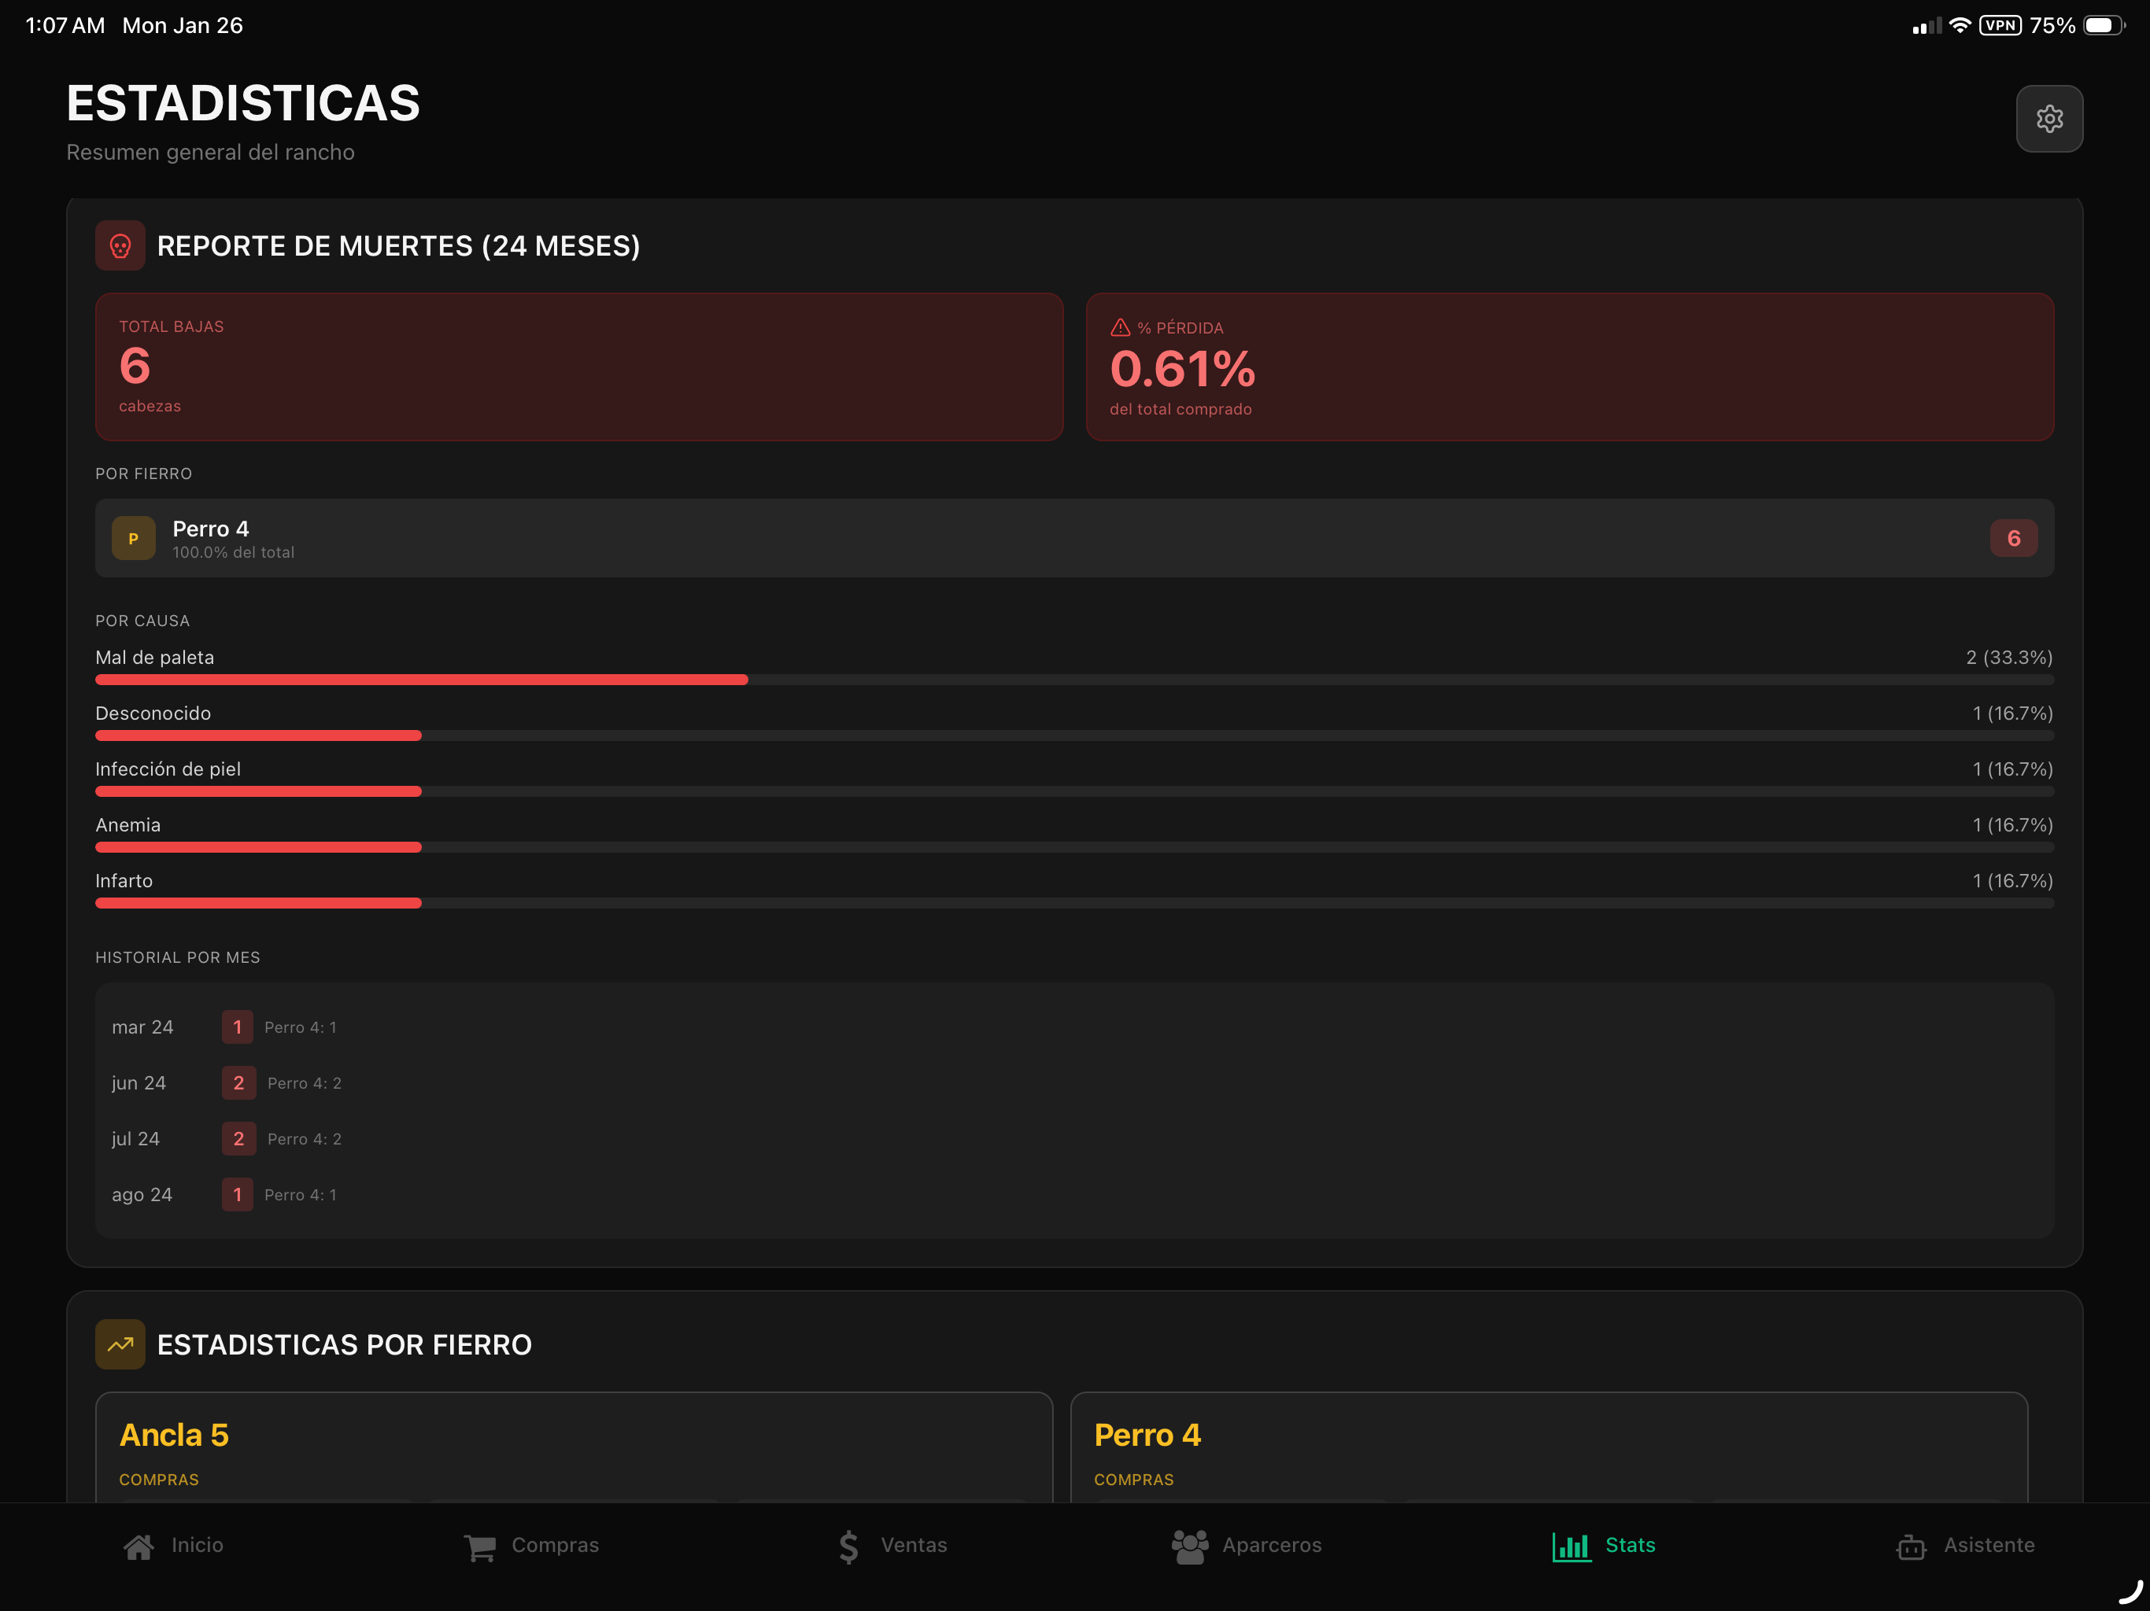
Task: Open the 0.61% loss percentage card
Action: [1570, 367]
